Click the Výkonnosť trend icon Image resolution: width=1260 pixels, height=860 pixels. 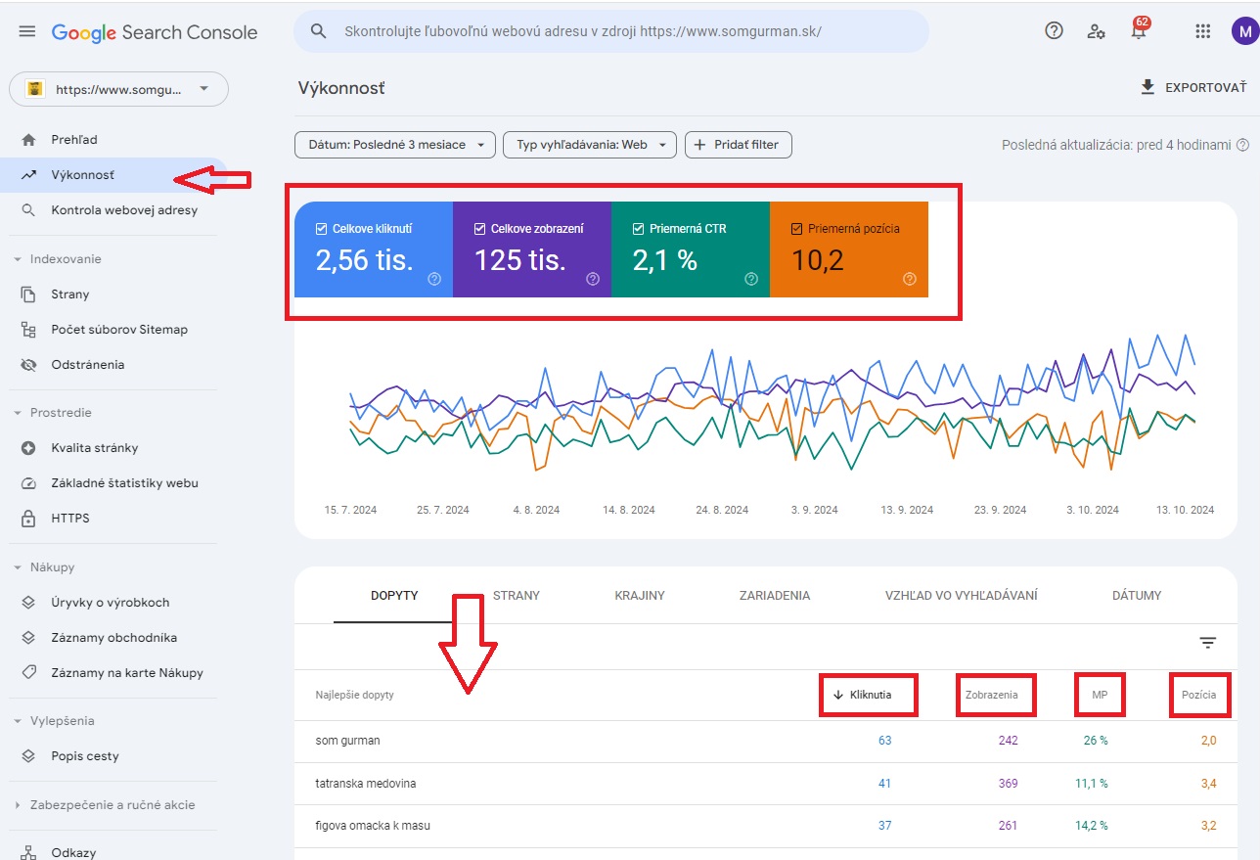pos(28,175)
